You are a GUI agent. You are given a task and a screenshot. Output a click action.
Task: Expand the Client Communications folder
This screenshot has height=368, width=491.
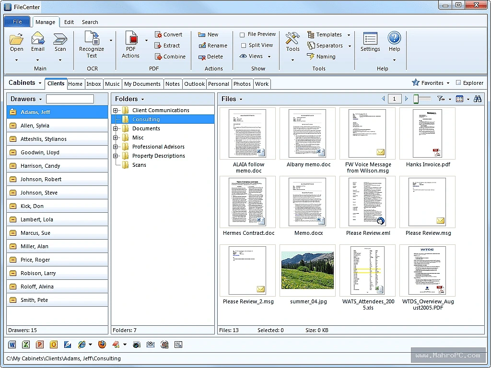pos(115,111)
